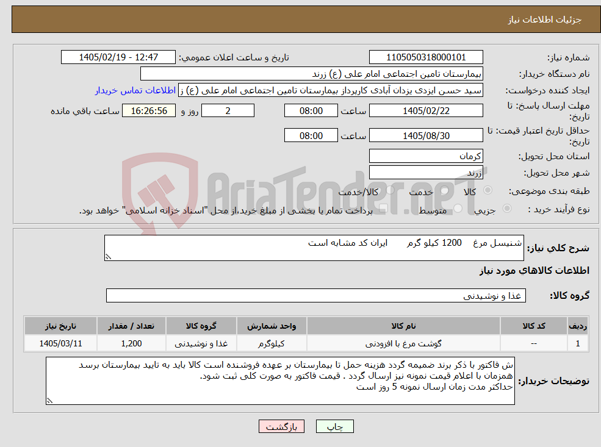Image resolution: width=601 pixels, height=447 pixels.
Task: Click the unit cell کیلوگرم
Action: point(272,343)
